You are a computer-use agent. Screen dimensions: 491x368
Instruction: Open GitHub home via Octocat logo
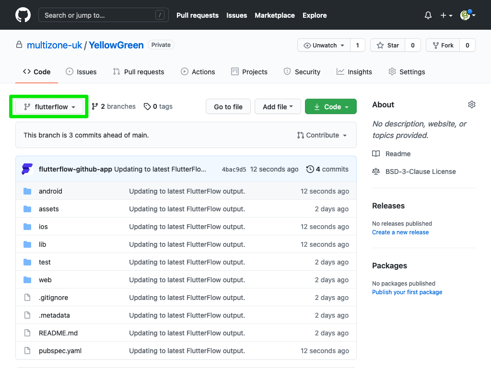tap(23, 15)
